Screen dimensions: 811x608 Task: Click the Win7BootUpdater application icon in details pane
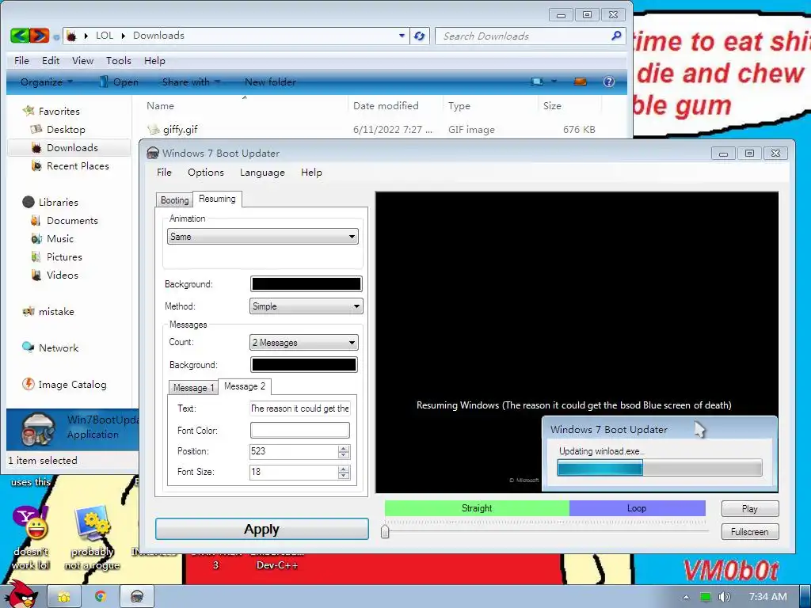[38, 428]
